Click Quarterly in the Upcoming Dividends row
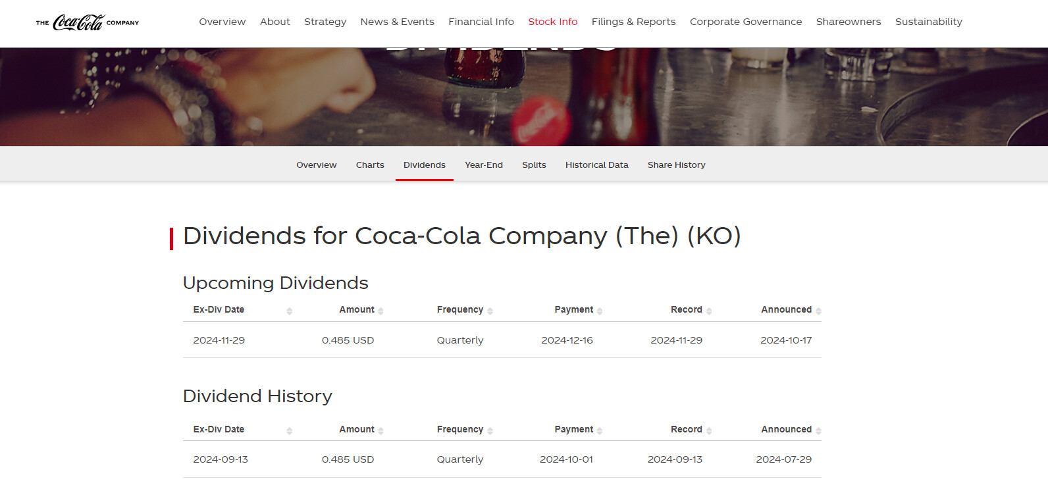The image size is (1048, 489). 460,340
